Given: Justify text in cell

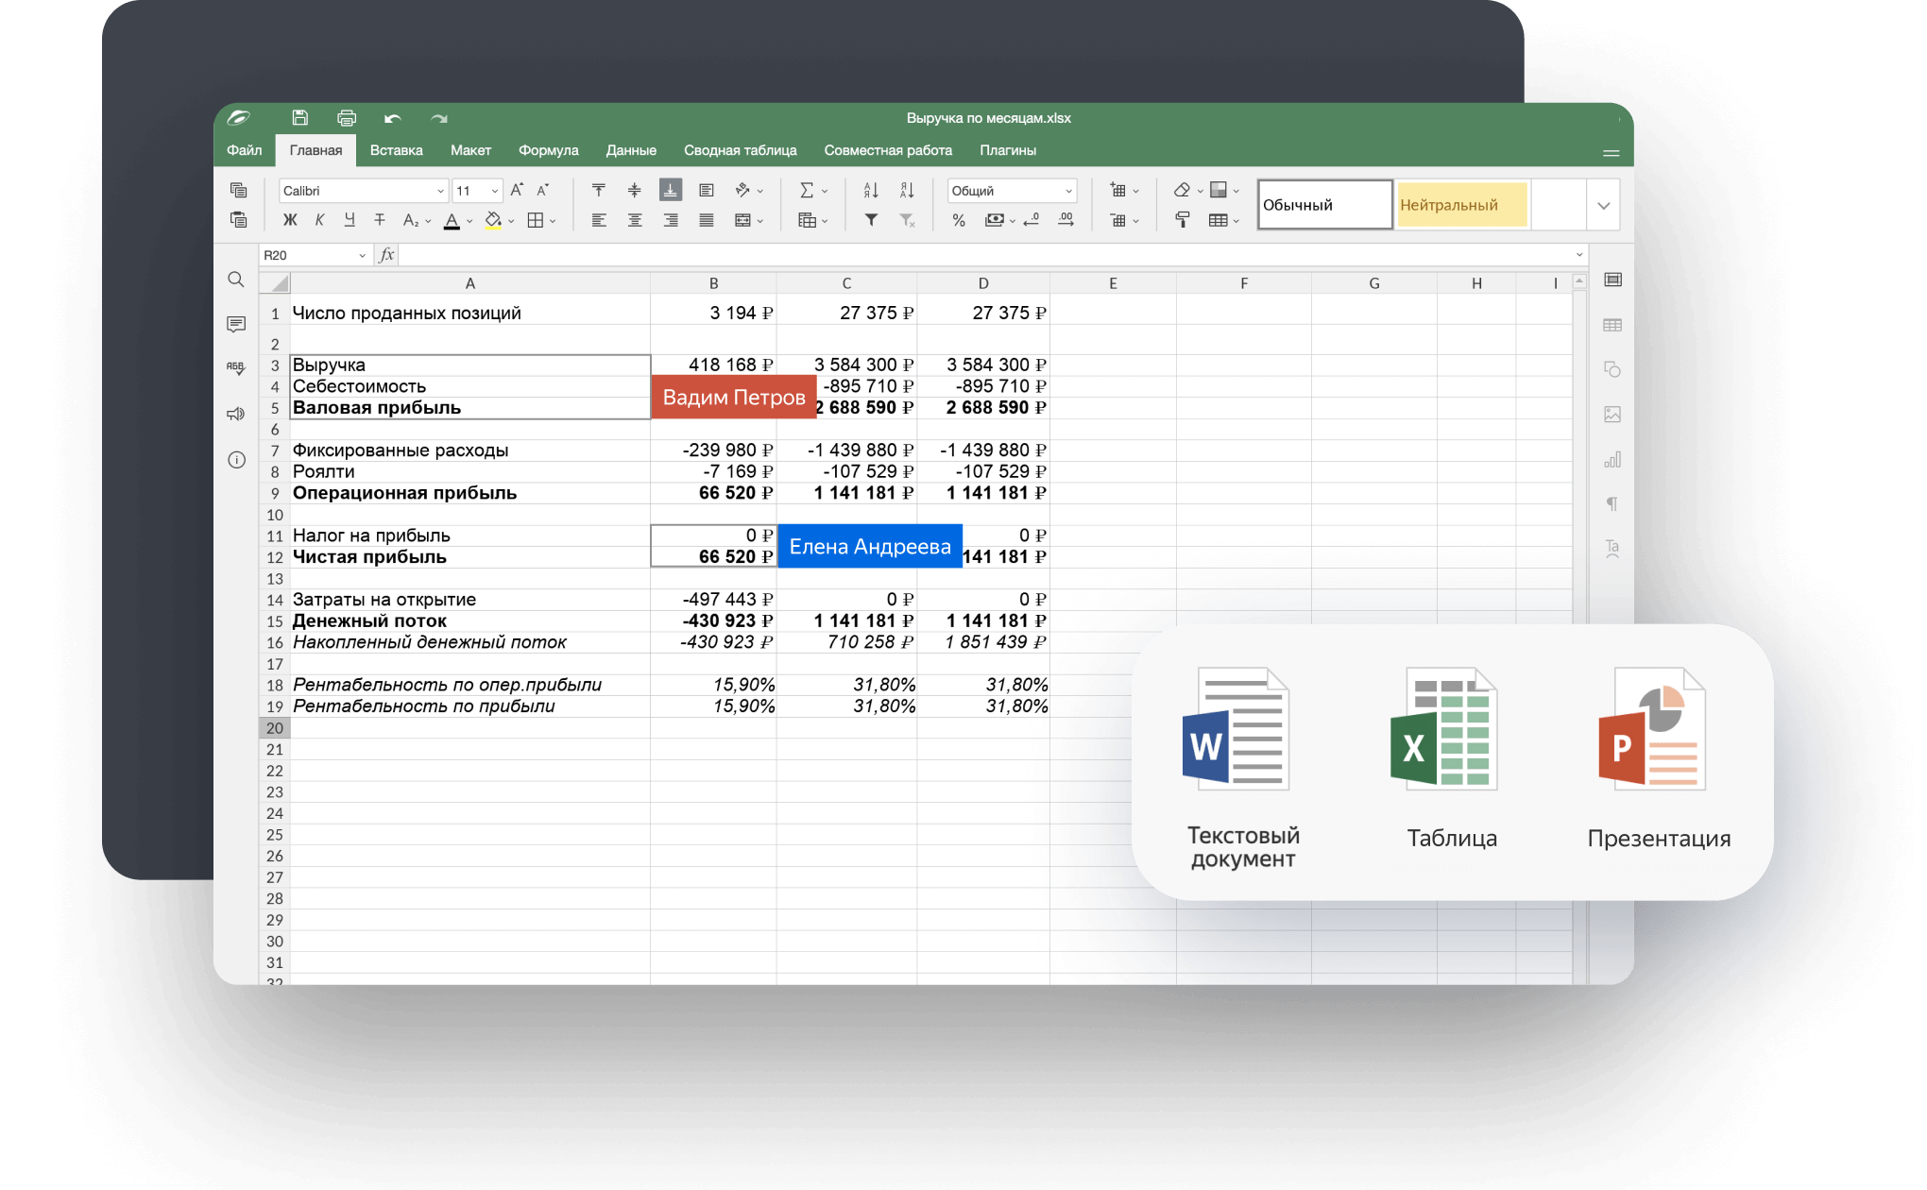Looking at the screenshot, I should click(707, 220).
